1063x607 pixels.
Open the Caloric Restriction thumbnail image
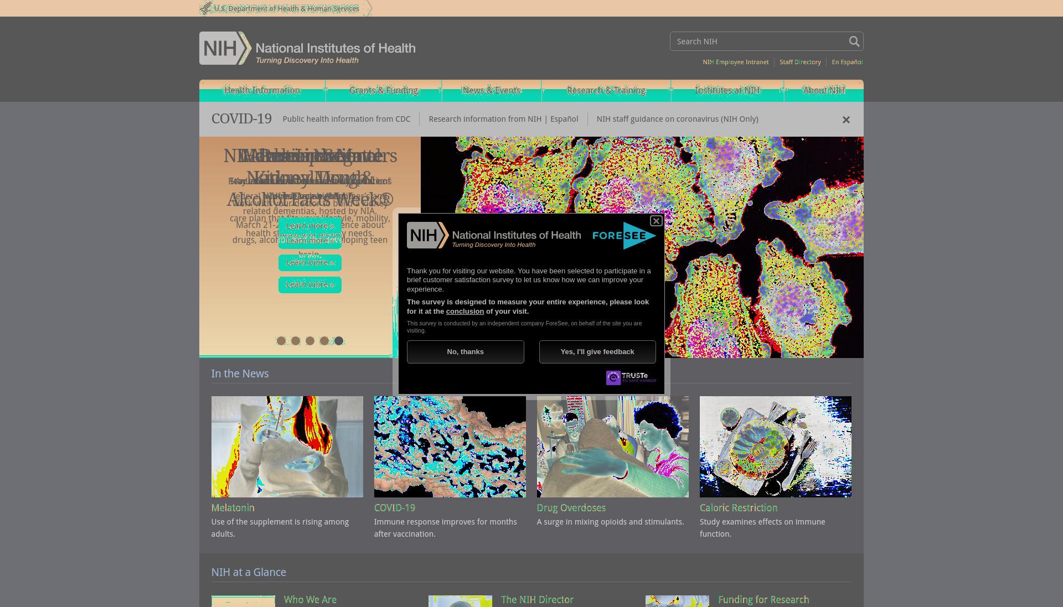776,447
